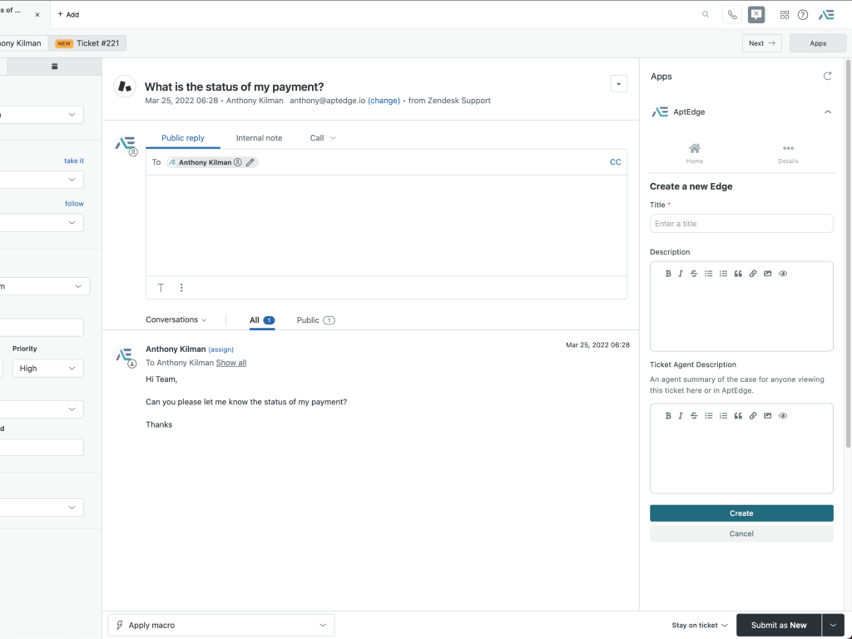Apply strikethrough in Ticket Agent Description editor

(x=694, y=415)
